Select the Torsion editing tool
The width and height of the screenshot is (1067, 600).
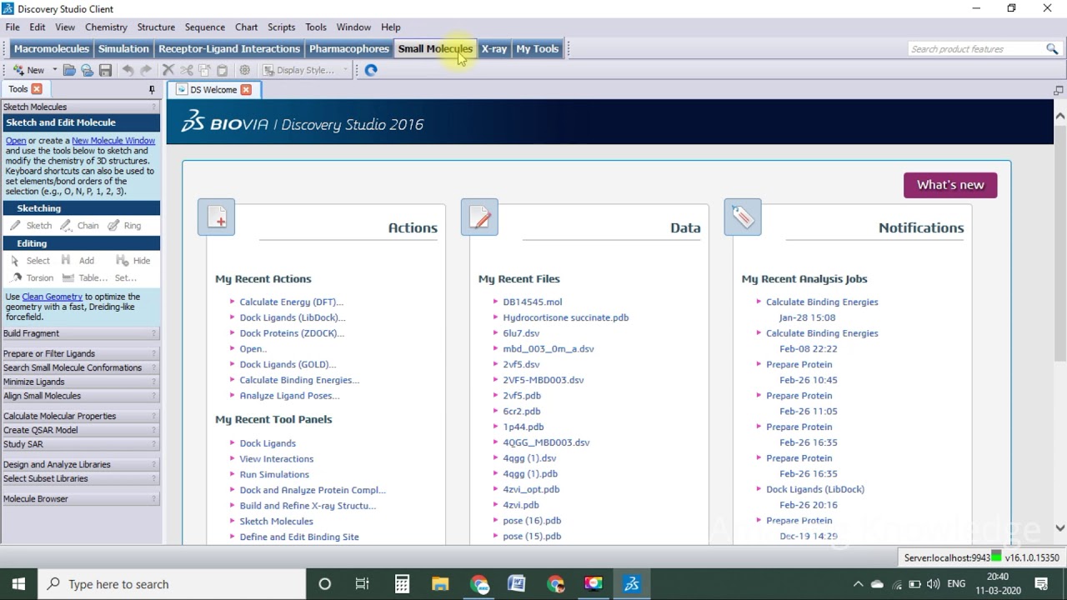pyautogui.click(x=33, y=278)
